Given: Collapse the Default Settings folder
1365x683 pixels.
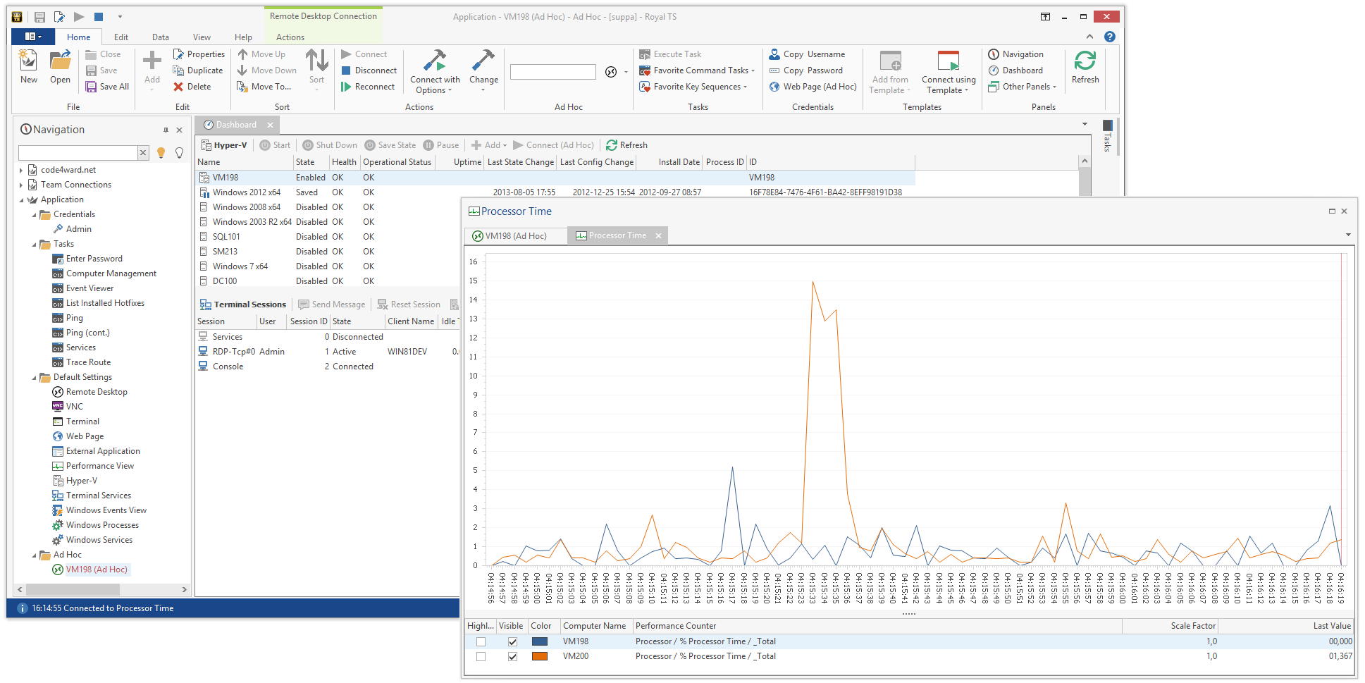Looking at the screenshot, I should click(x=34, y=378).
